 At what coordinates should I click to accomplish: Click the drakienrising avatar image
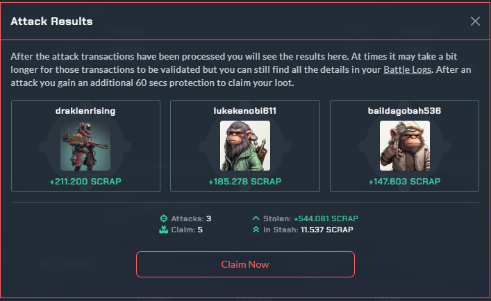85,146
